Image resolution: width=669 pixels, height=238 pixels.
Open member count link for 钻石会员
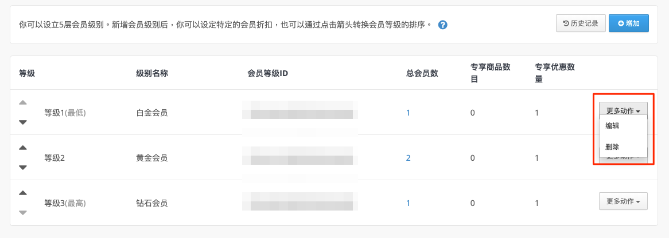click(408, 203)
